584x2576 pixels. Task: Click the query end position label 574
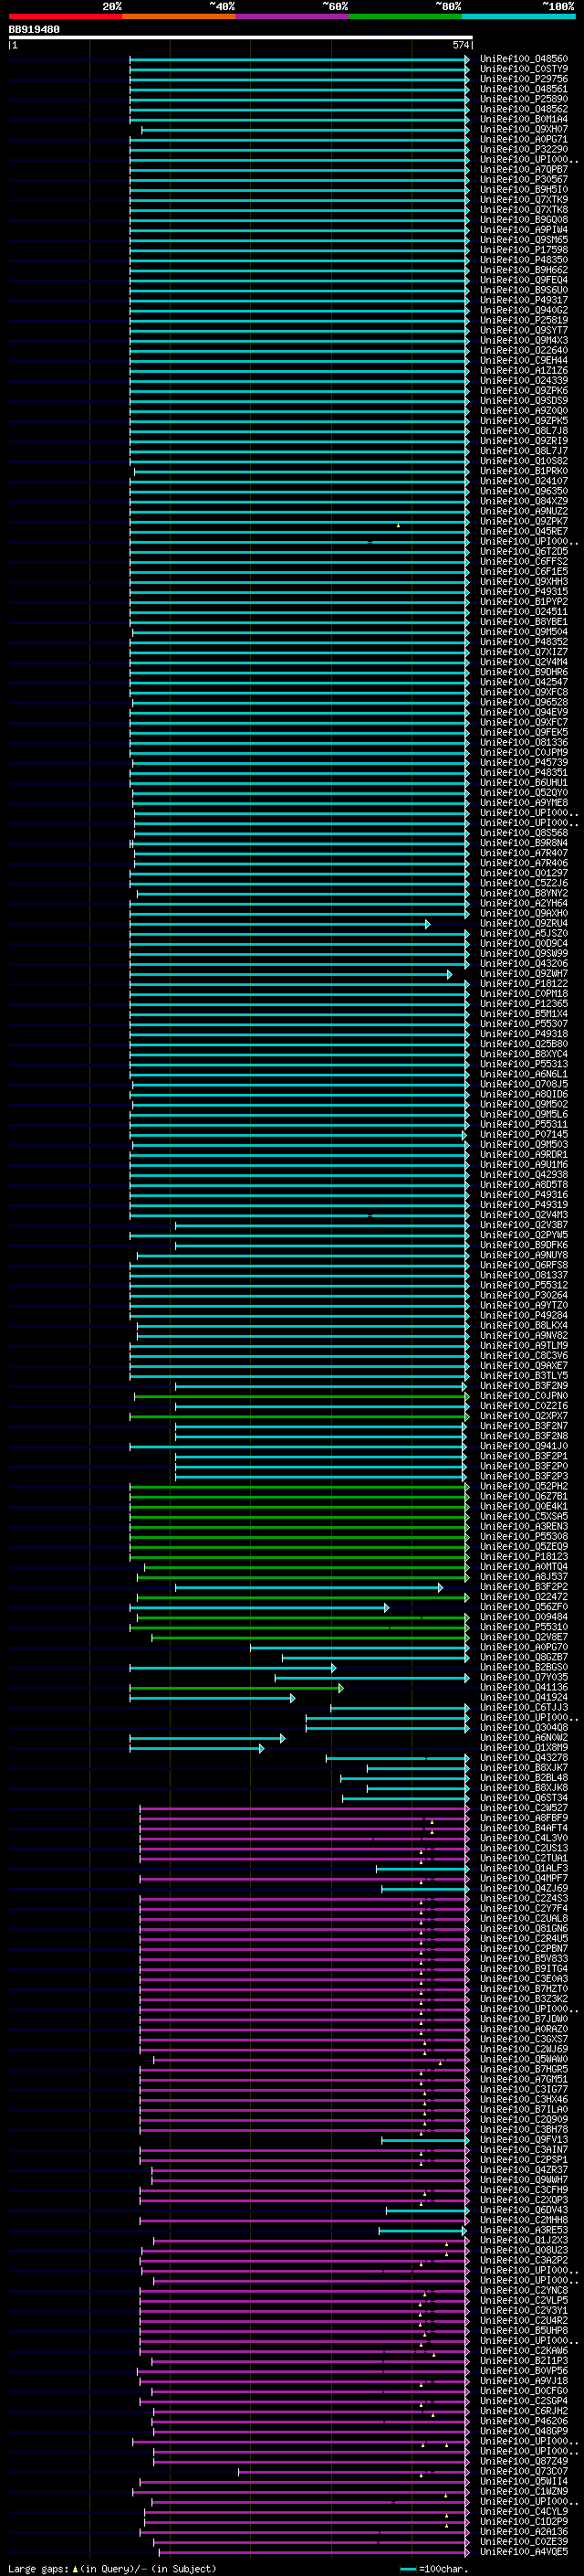coord(460,45)
